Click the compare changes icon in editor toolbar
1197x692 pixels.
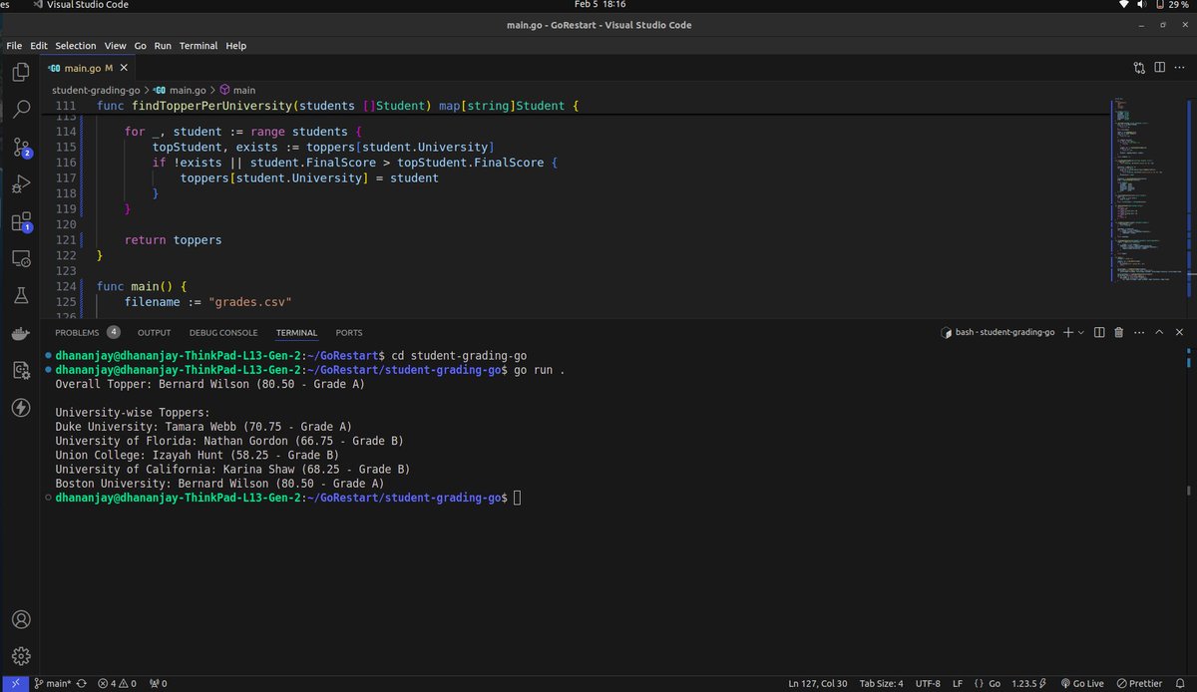[x=1139, y=69]
